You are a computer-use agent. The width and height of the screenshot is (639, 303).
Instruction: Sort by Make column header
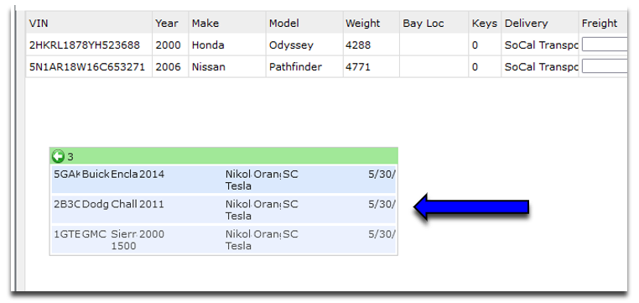227,24
